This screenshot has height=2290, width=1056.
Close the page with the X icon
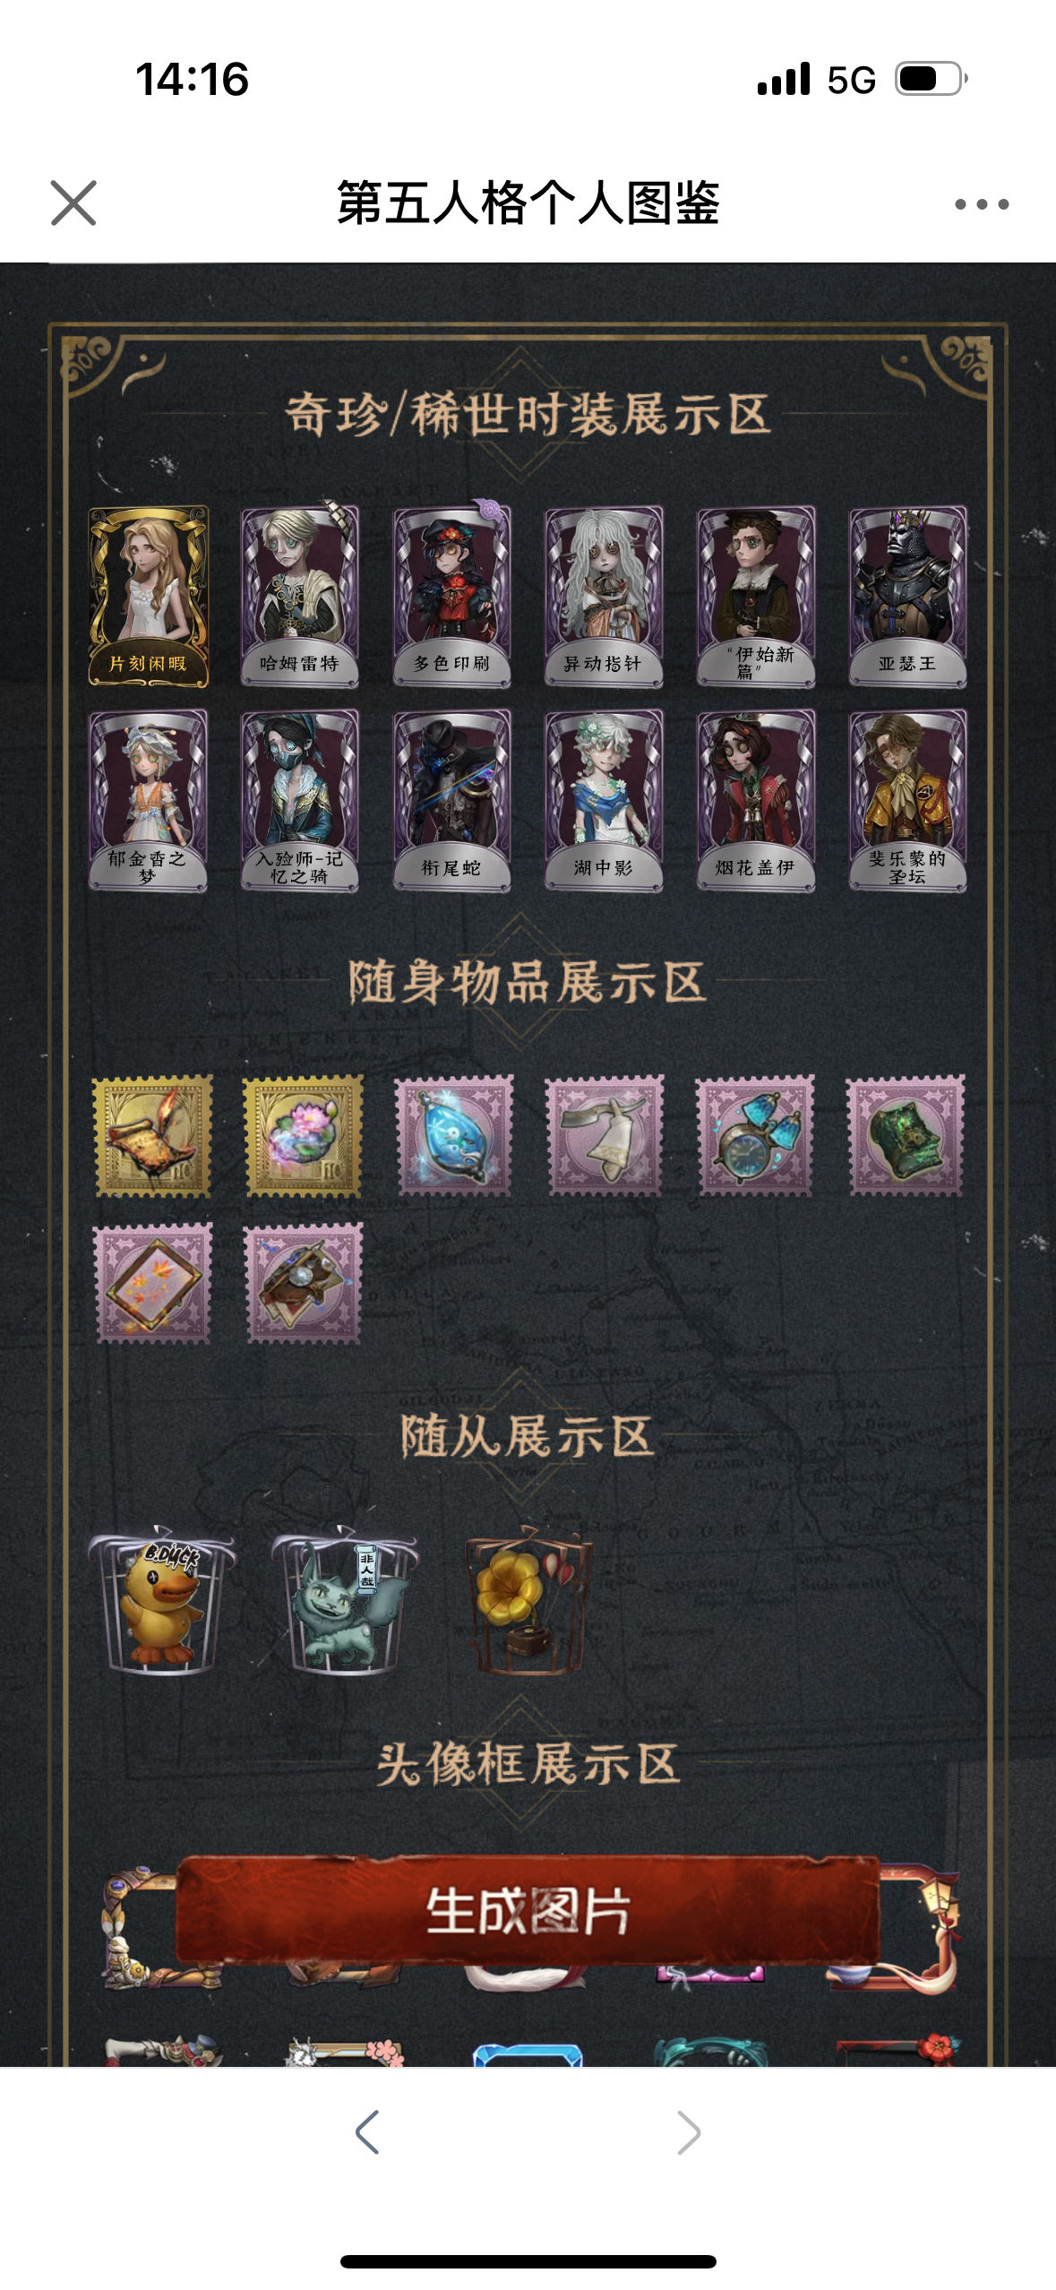[73, 203]
